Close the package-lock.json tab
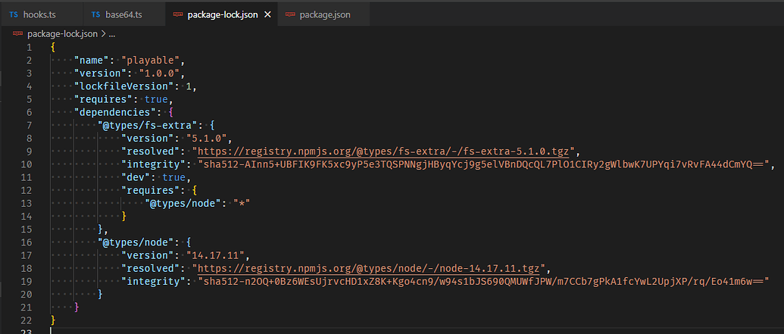Viewport: 784px width, 334px height. (267, 14)
